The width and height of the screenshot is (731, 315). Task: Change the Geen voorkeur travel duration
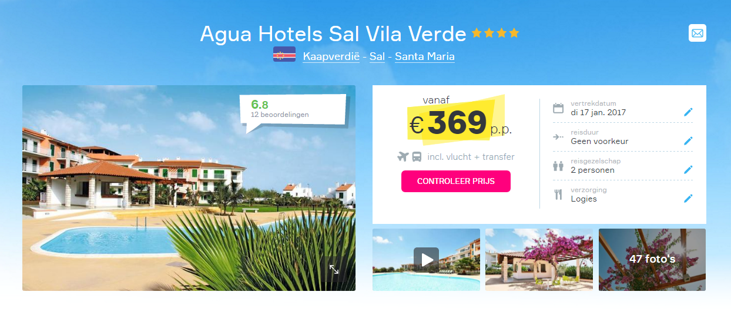599,141
